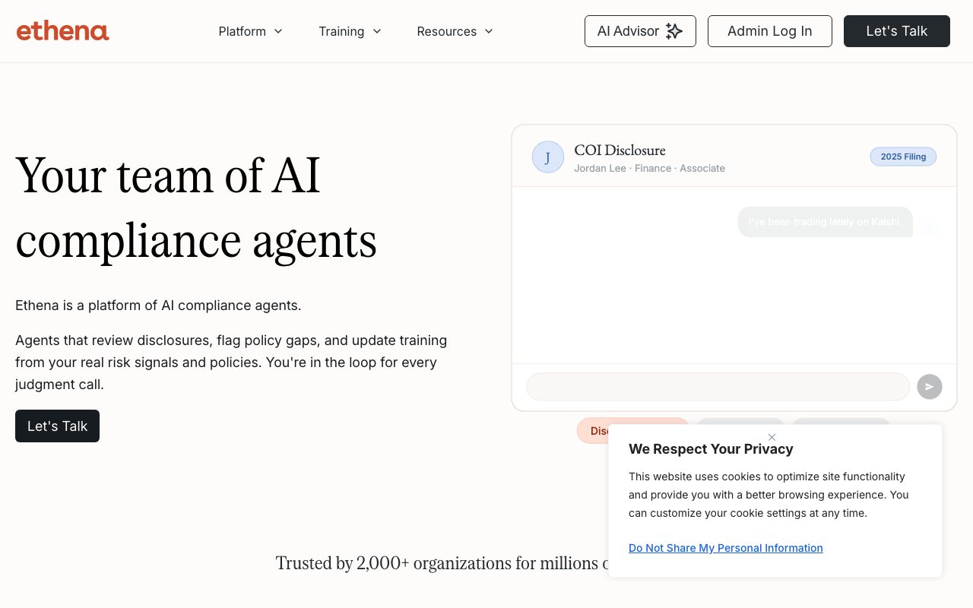973x608 pixels.
Task: Close the privacy notice popup
Action: coord(772,437)
